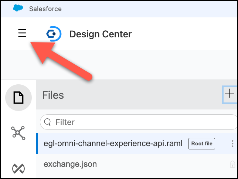Open the hamburger navigation menu
The image size is (238, 179).
(x=22, y=34)
